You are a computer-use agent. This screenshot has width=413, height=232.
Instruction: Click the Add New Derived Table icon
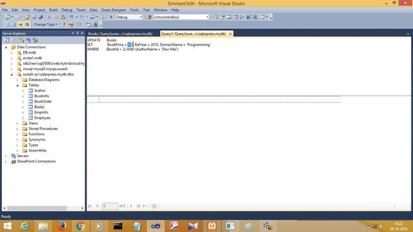[x=96, y=24]
